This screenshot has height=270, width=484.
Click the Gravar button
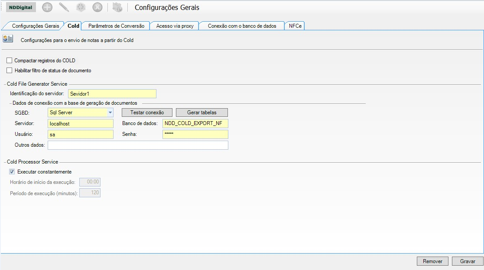(468, 261)
